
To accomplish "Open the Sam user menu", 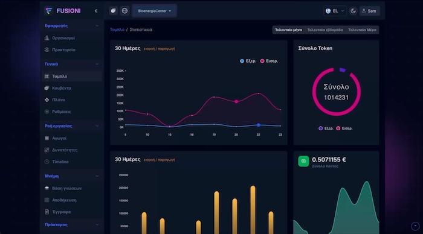I will [x=369, y=11].
